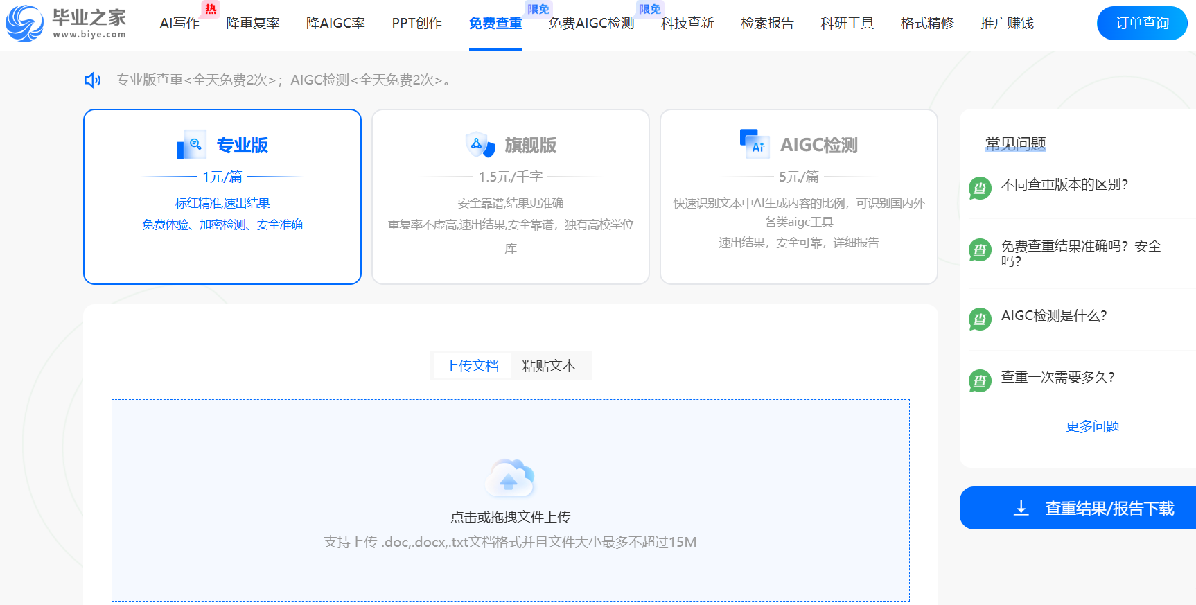This screenshot has height=605, width=1196.
Task: Click the www.biye.com text
Action: [x=89, y=35]
